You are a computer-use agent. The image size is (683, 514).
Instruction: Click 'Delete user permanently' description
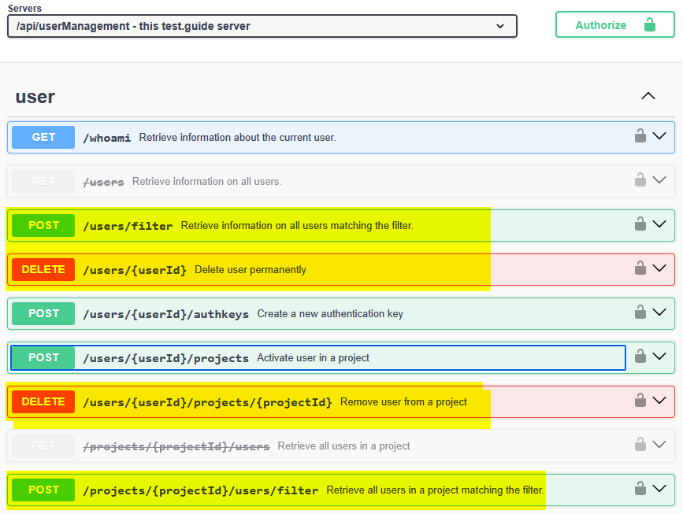[x=250, y=270]
